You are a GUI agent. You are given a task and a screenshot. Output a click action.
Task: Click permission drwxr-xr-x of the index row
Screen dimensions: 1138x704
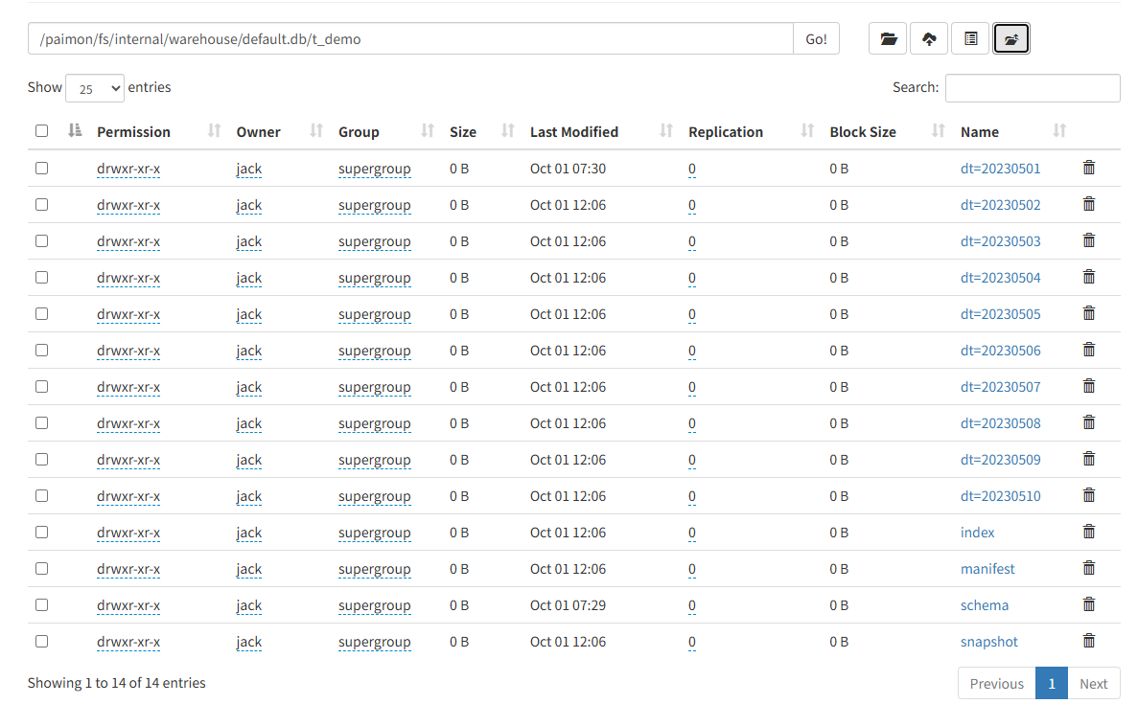pyautogui.click(x=128, y=533)
